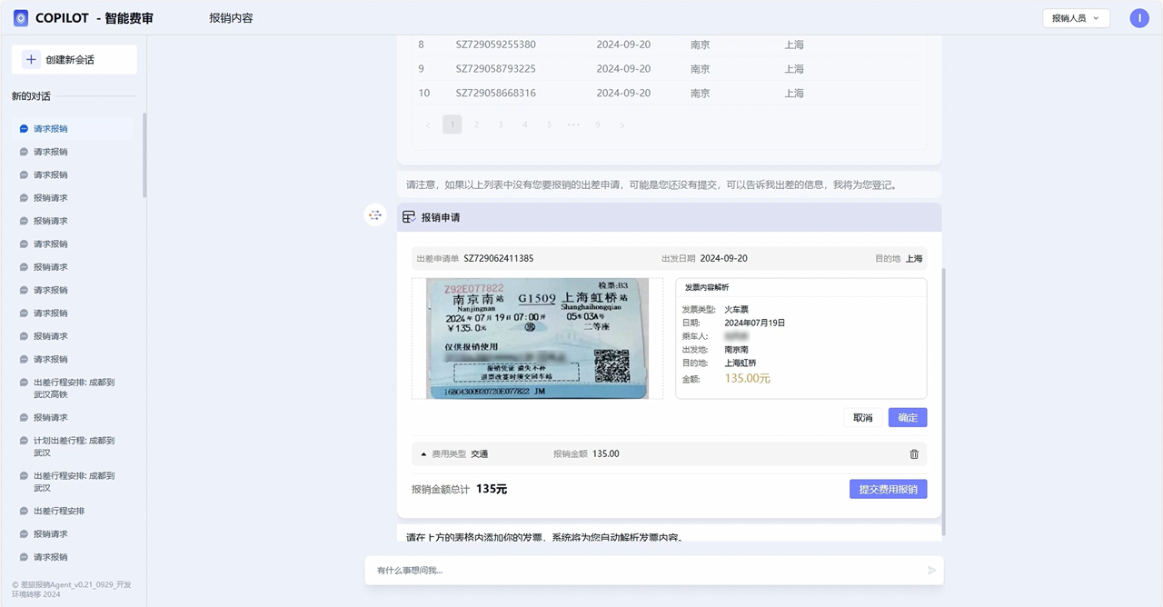Click chat bubble icon beside 计划出差行程

(x=24, y=441)
